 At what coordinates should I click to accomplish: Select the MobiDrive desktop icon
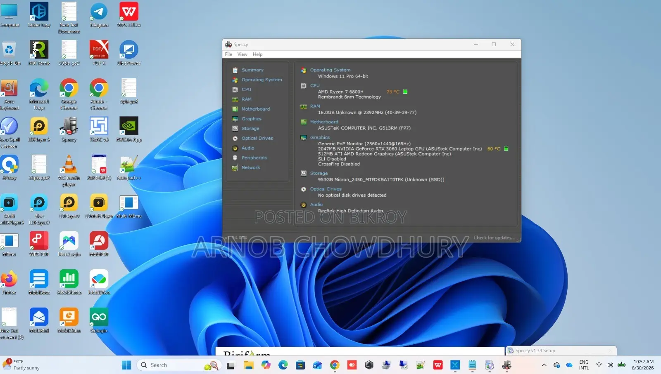[99, 282]
